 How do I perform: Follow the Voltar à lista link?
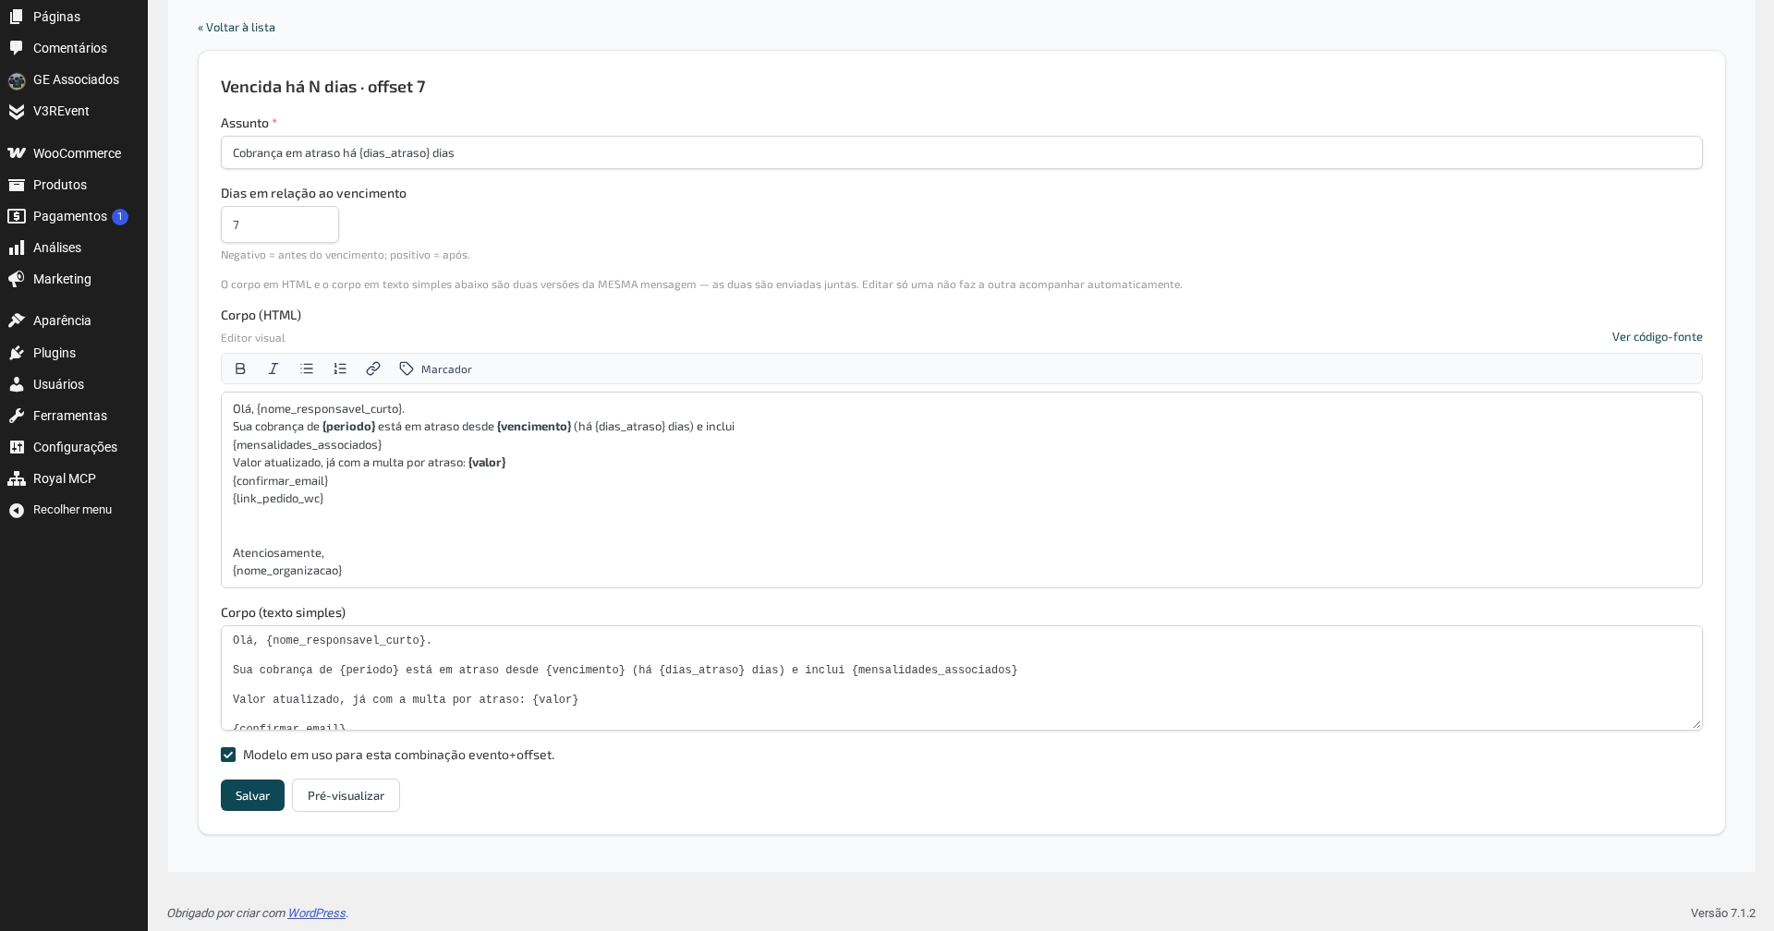point(237,28)
